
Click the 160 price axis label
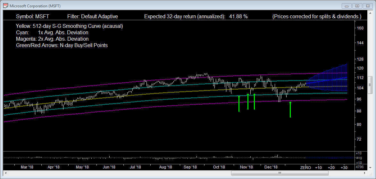pos(360,28)
